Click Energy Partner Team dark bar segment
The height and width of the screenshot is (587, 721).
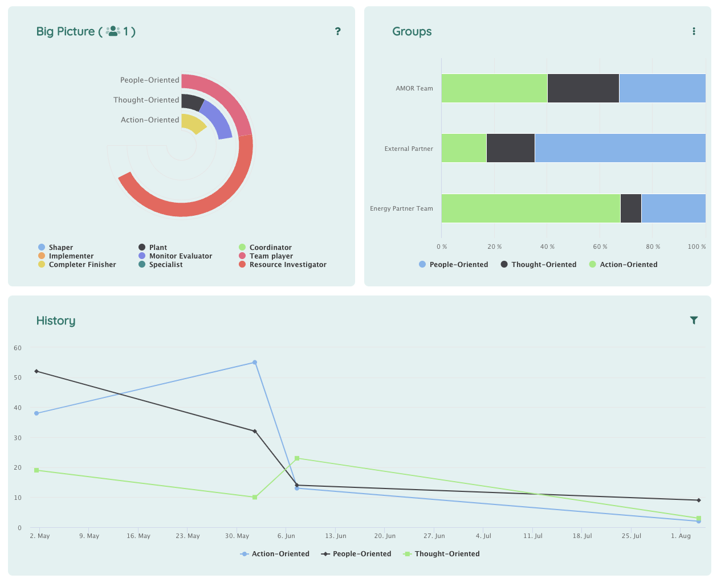point(630,208)
